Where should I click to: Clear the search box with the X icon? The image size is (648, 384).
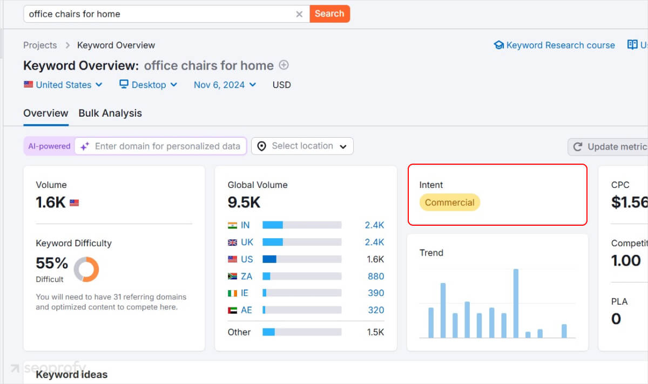[299, 14]
